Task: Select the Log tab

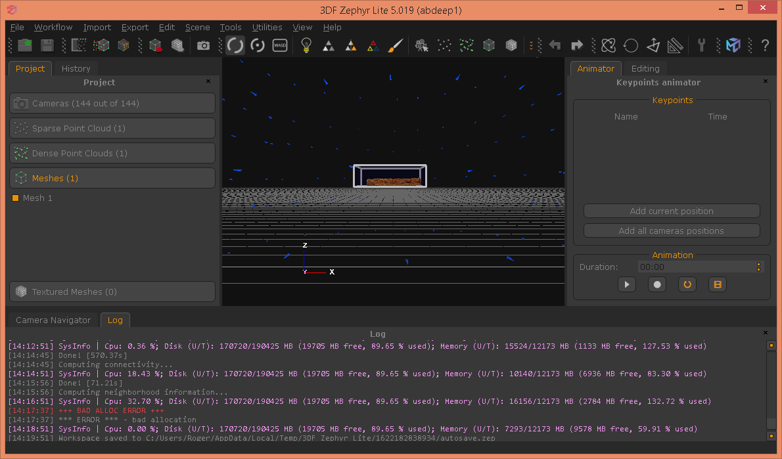Action: [x=115, y=320]
